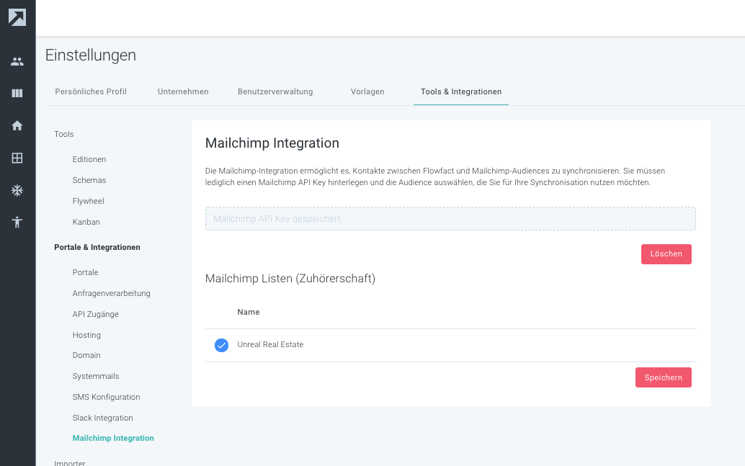Toggle the Unreal Real Estate list checkbox
Screen dimensions: 745x466
[x=221, y=345]
